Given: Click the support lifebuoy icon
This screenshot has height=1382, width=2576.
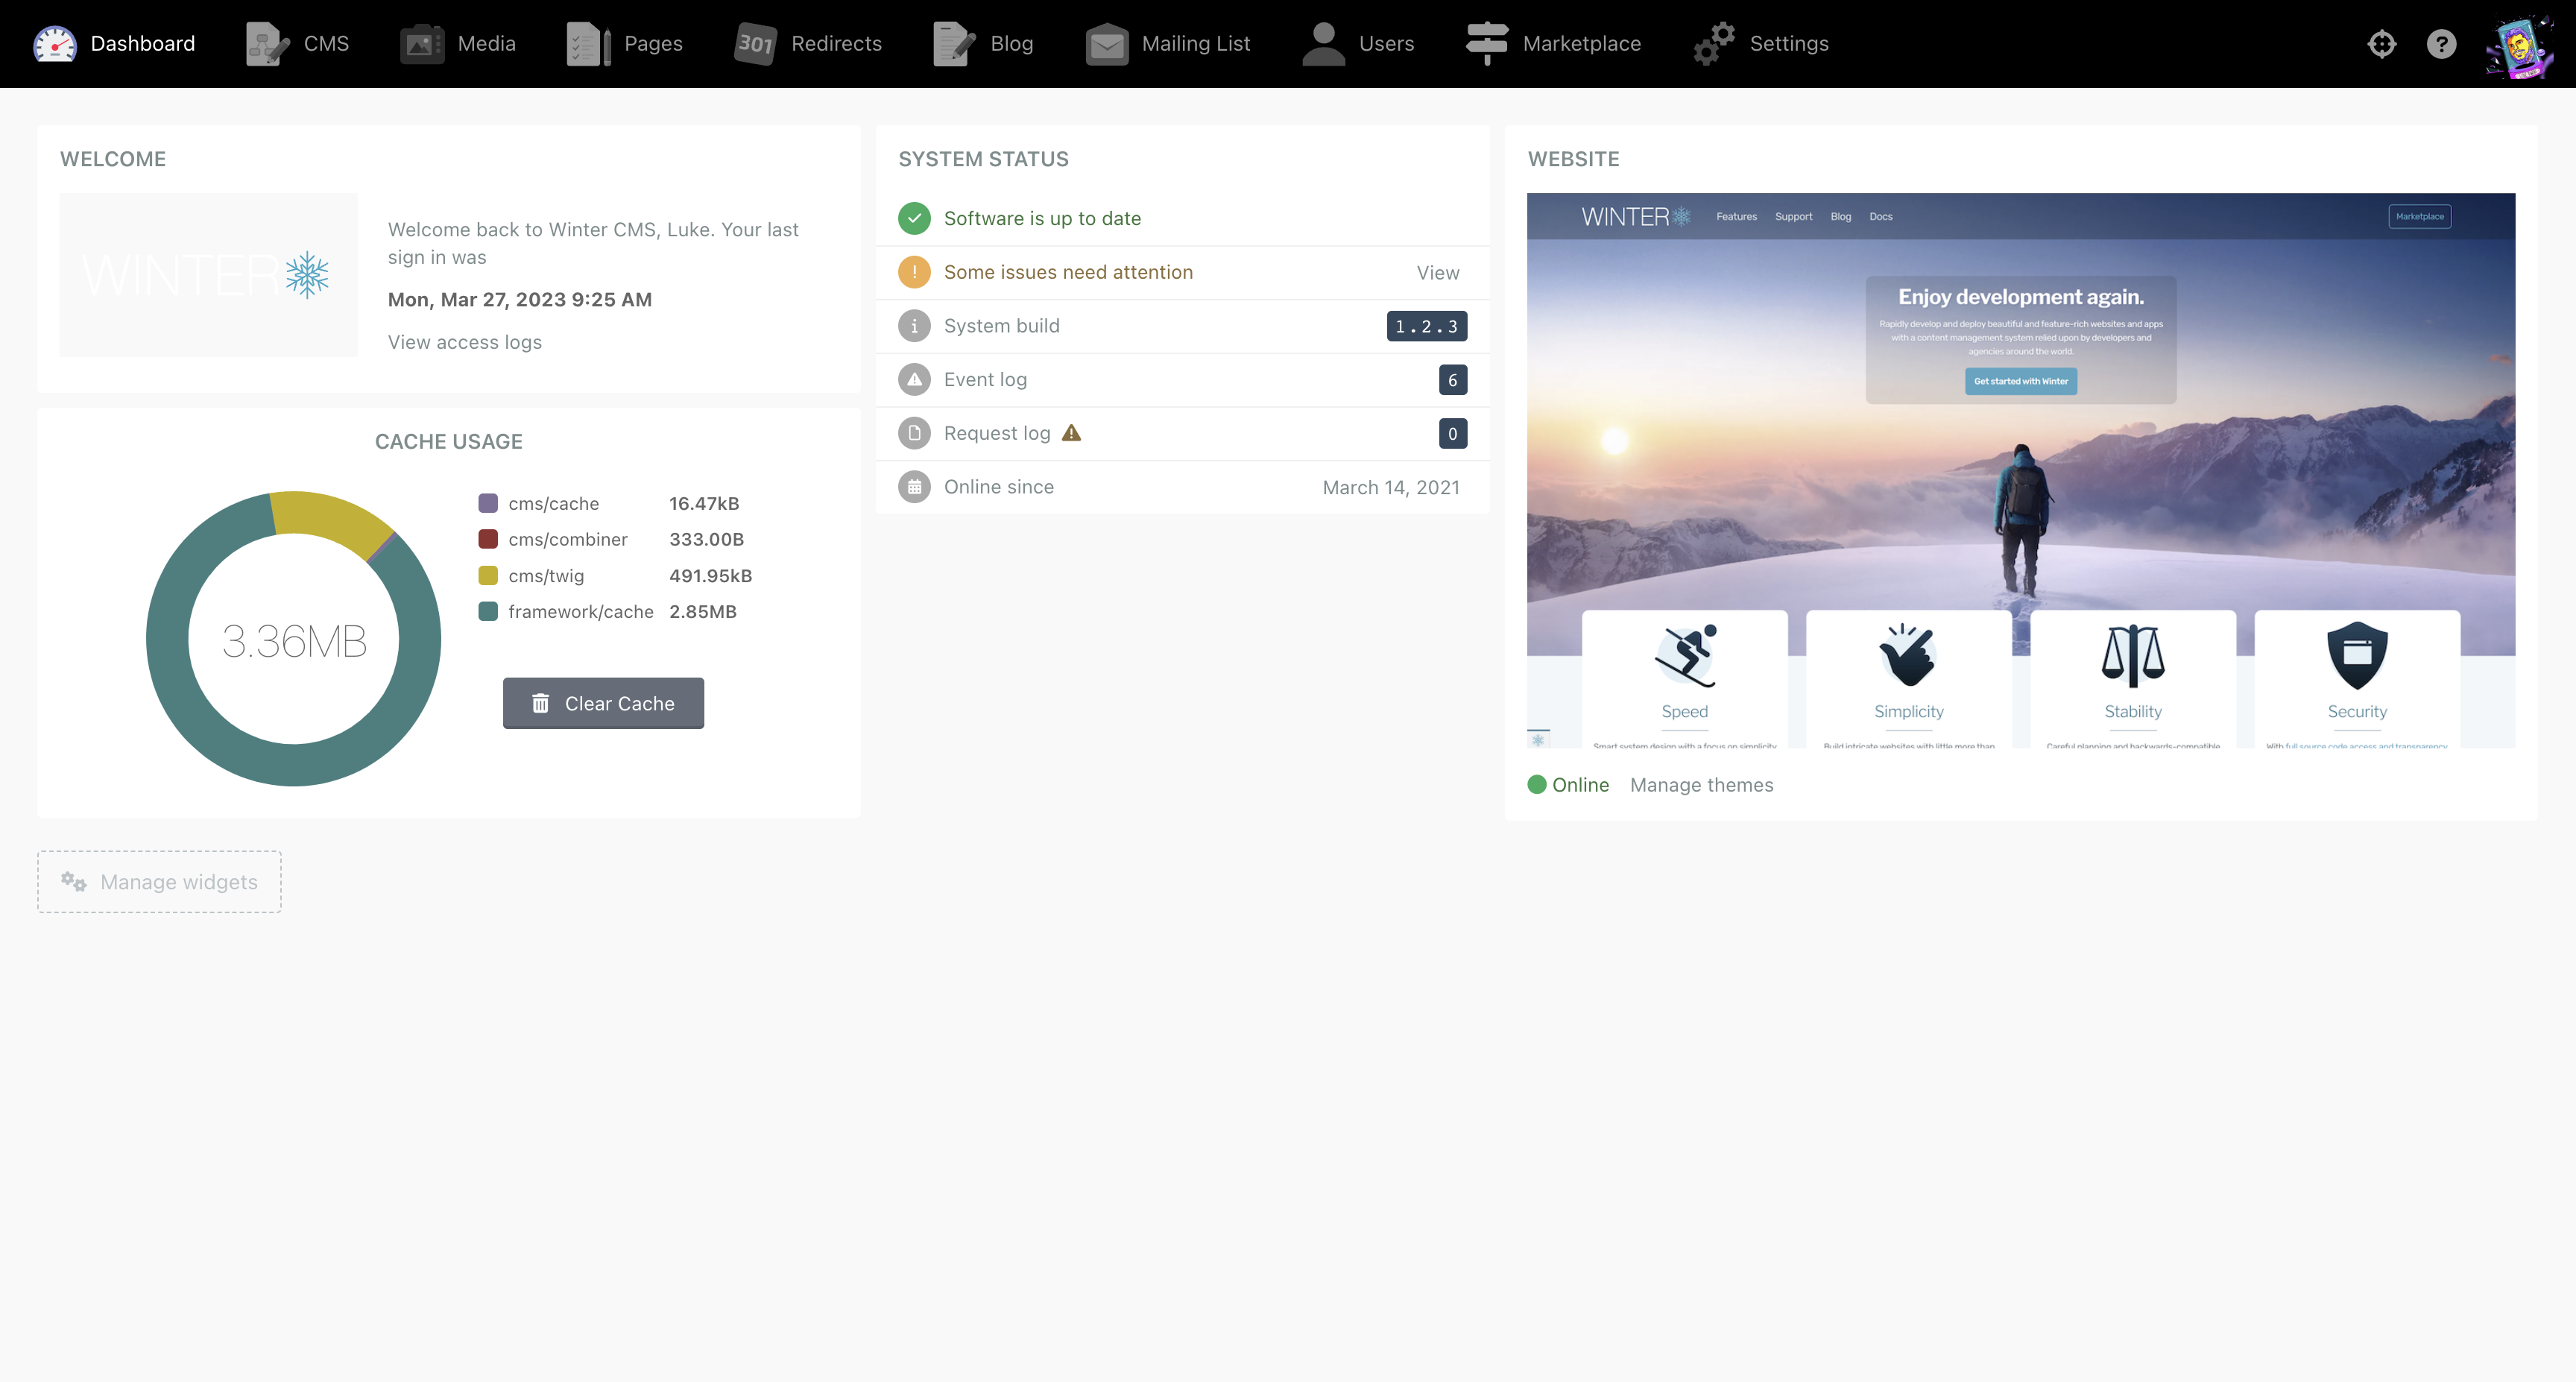Looking at the screenshot, I should (2381, 43).
